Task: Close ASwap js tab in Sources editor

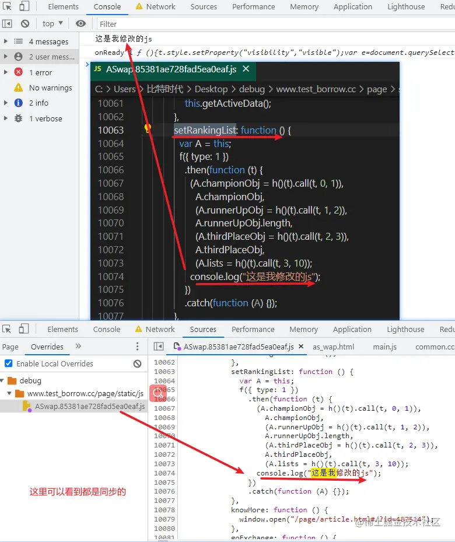Action: [301, 346]
